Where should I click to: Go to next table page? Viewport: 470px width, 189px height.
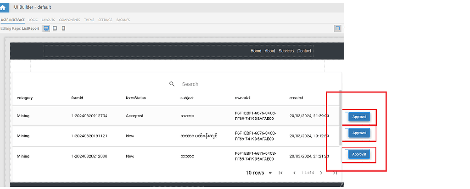pos(321,173)
